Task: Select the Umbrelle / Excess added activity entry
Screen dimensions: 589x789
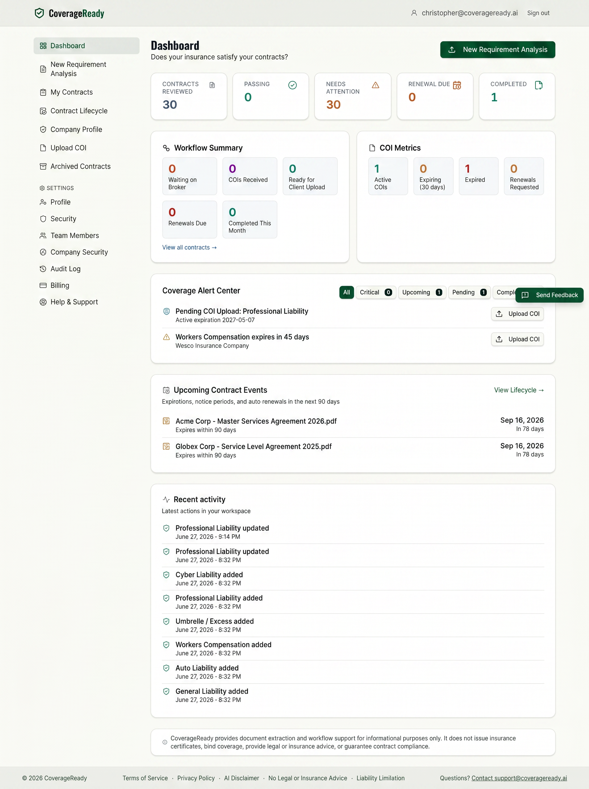Action: (x=353, y=625)
